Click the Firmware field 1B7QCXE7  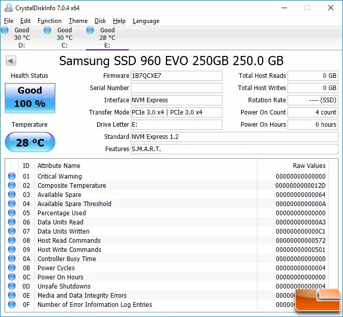[177, 76]
